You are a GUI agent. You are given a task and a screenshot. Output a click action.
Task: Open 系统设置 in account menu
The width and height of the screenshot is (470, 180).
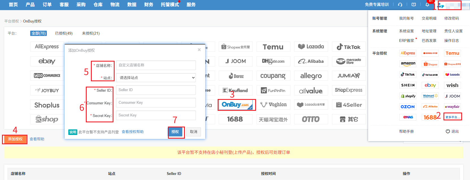[x=406, y=31]
